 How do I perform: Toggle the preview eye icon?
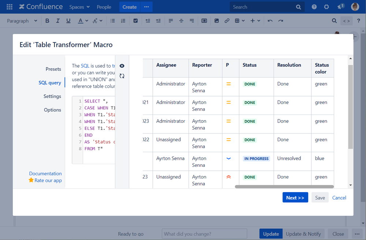pos(122,66)
